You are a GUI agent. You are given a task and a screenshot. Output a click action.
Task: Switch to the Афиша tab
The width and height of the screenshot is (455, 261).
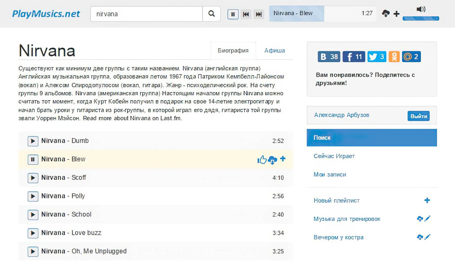(274, 51)
